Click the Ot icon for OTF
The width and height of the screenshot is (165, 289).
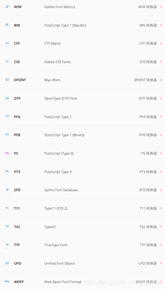(x=7, y=98)
